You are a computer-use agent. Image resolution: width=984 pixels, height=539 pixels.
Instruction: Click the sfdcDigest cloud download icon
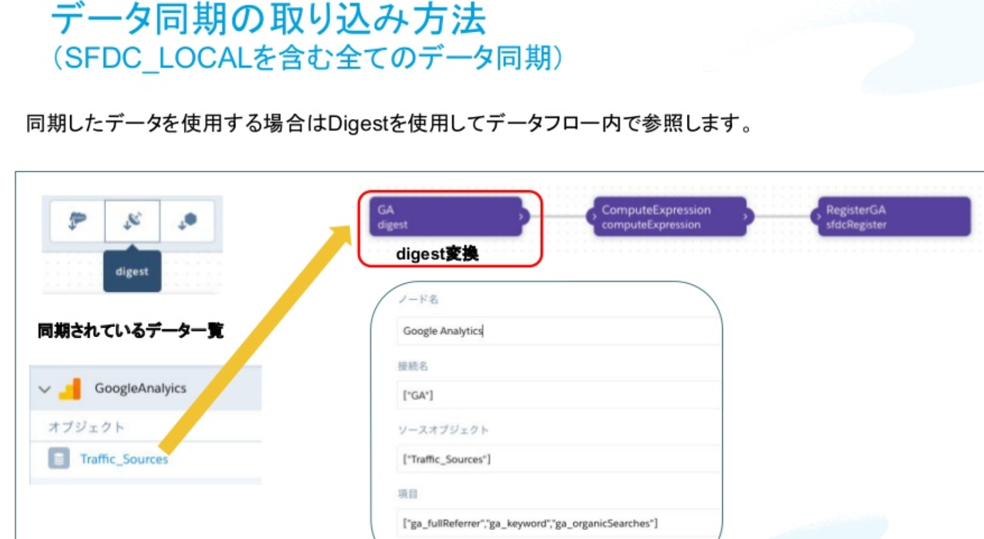[x=77, y=221]
